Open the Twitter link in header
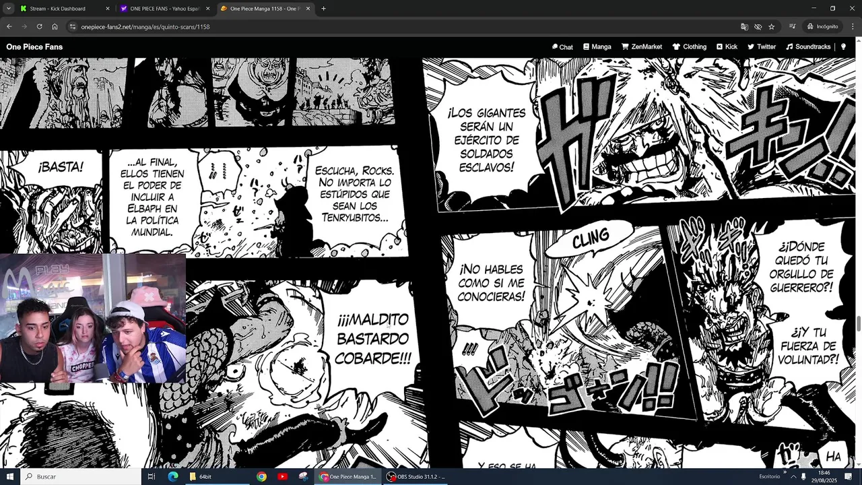The width and height of the screenshot is (862, 485). click(761, 47)
